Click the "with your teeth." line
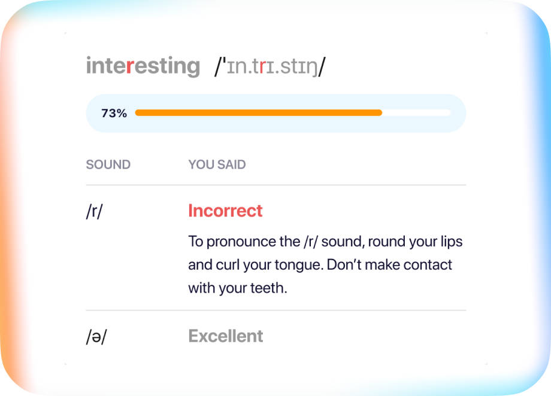The height and width of the screenshot is (396, 551). point(238,287)
